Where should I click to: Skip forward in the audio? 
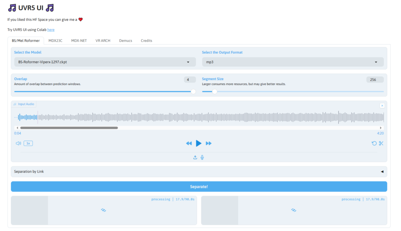point(209,143)
